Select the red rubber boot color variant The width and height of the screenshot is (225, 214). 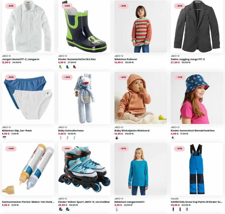(x=75, y=67)
